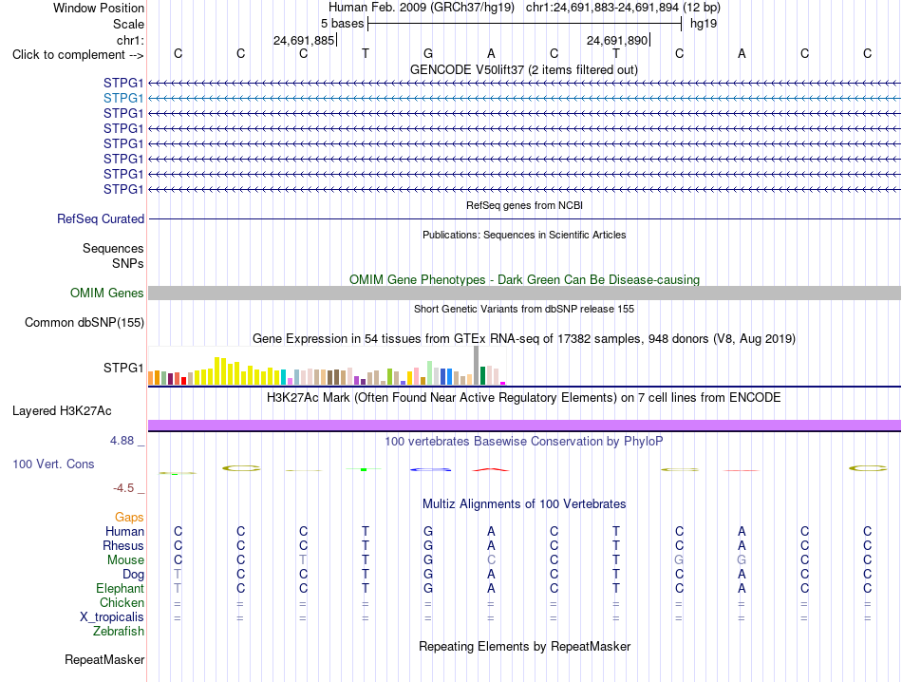Click the 24,691,890 position marker
Viewport: 902px width, 682px height.
pos(617,40)
